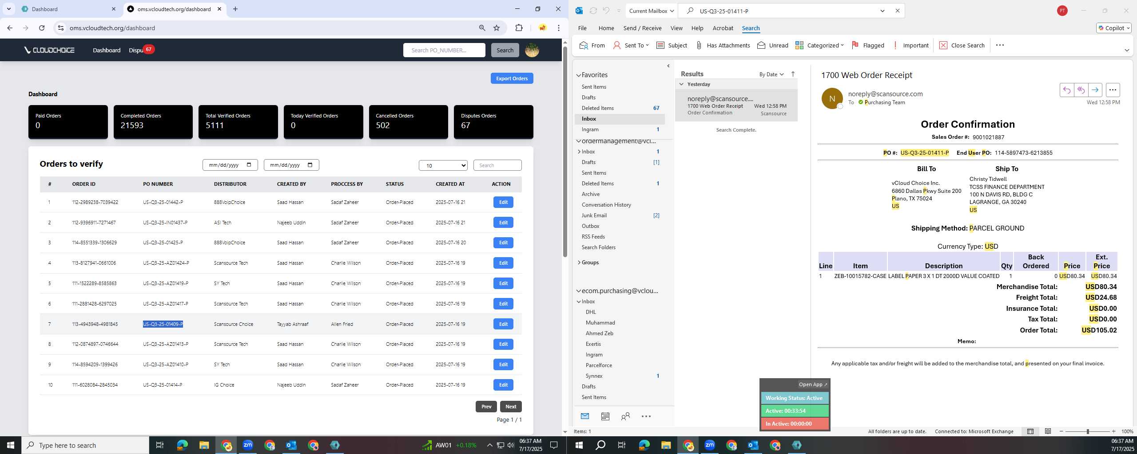Switch to Outlook Calendar view
Screen dimensions: 1137x454
click(x=605, y=416)
